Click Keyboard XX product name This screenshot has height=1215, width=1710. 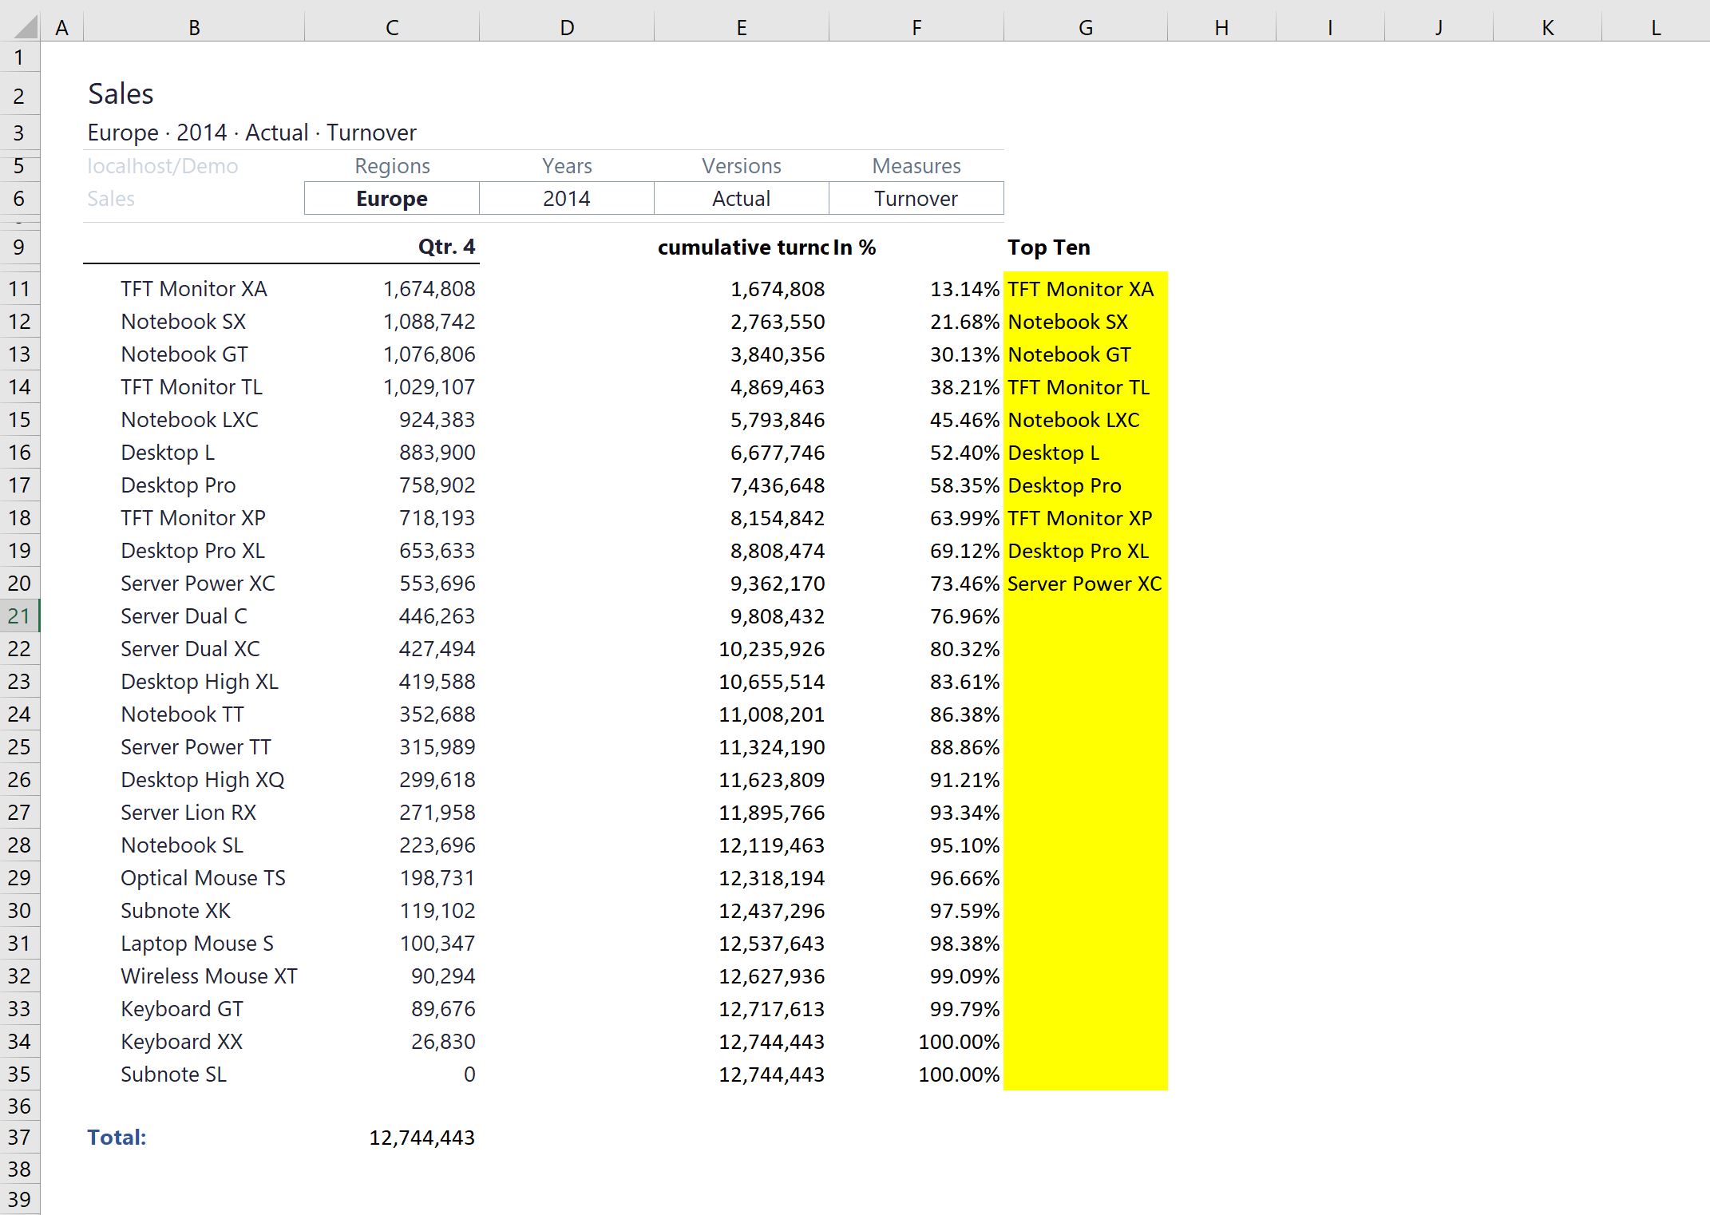coord(181,1042)
